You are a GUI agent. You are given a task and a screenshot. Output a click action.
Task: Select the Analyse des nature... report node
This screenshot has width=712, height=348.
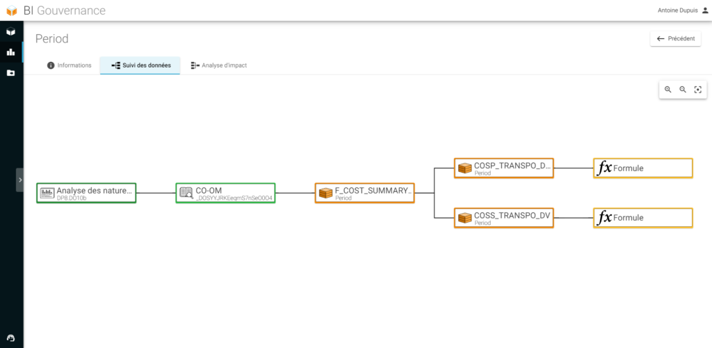coord(86,193)
